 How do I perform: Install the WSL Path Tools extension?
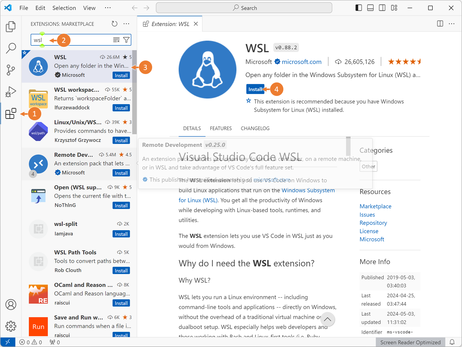(x=121, y=271)
